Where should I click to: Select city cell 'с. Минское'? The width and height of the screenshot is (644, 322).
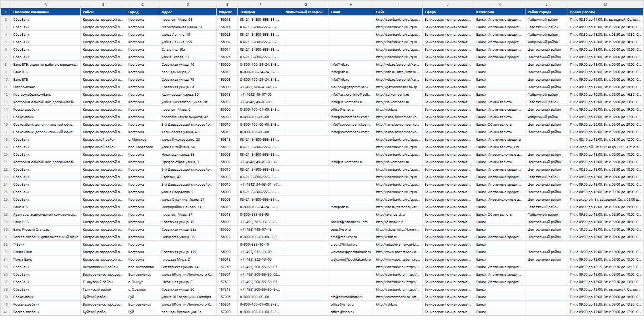click(x=142, y=140)
